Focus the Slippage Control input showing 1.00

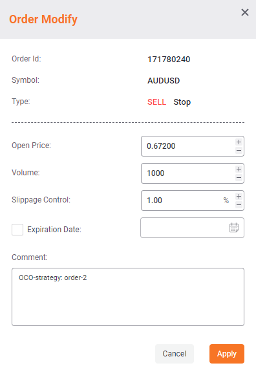pyautogui.click(x=182, y=201)
